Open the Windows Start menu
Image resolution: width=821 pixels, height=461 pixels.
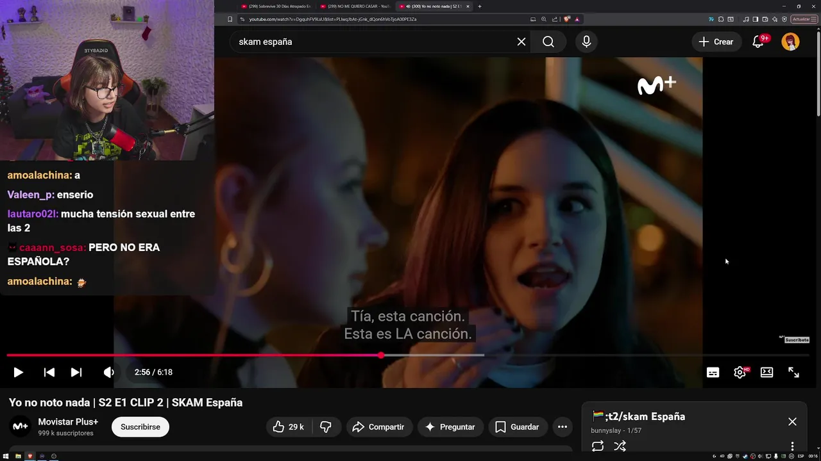(6, 456)
